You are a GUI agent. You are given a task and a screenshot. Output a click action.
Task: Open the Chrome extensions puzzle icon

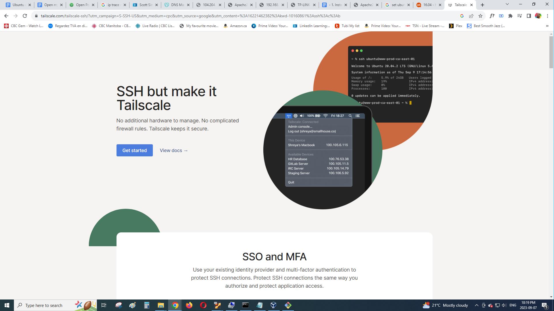pos(510,16)
